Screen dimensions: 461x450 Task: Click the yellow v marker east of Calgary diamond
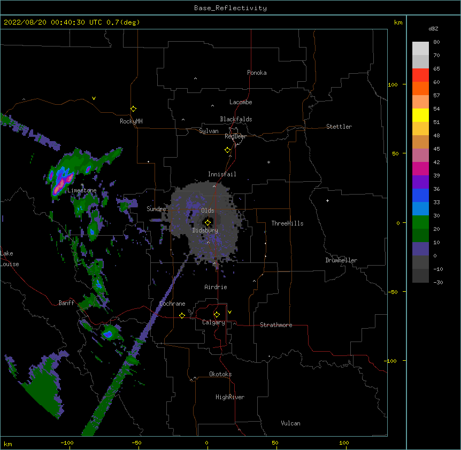pyautogui.click(x=229, y=312)
